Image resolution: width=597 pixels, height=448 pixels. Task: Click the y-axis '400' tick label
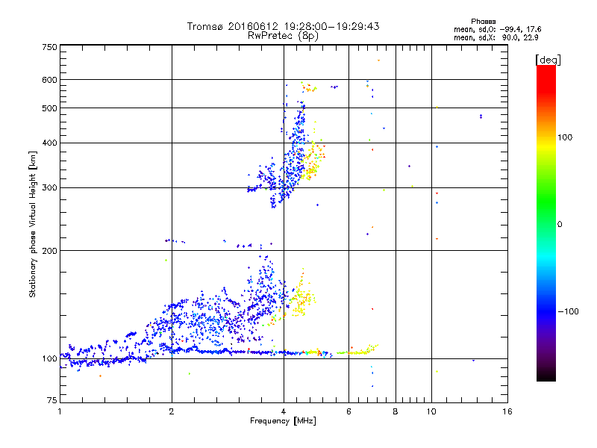[50, 143]
